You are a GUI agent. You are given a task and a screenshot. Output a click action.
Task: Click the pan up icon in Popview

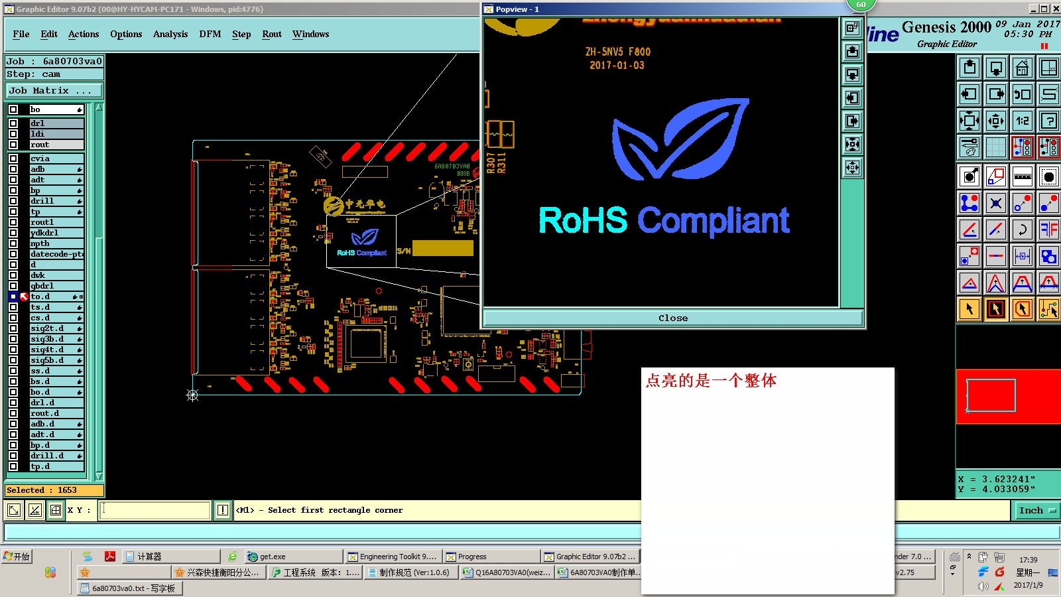click(x=853, y=51)
